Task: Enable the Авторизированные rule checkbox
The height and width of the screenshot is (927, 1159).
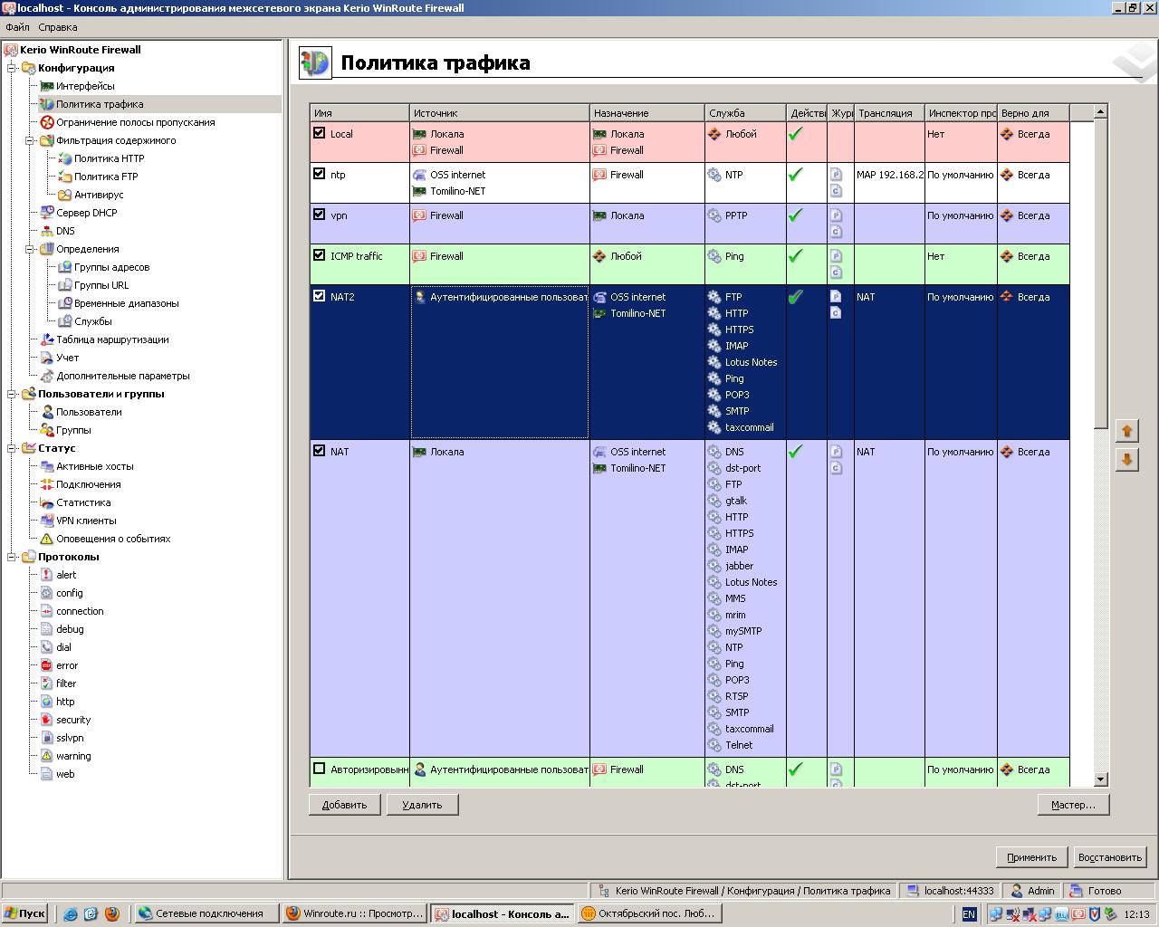Action: [319, 769]
